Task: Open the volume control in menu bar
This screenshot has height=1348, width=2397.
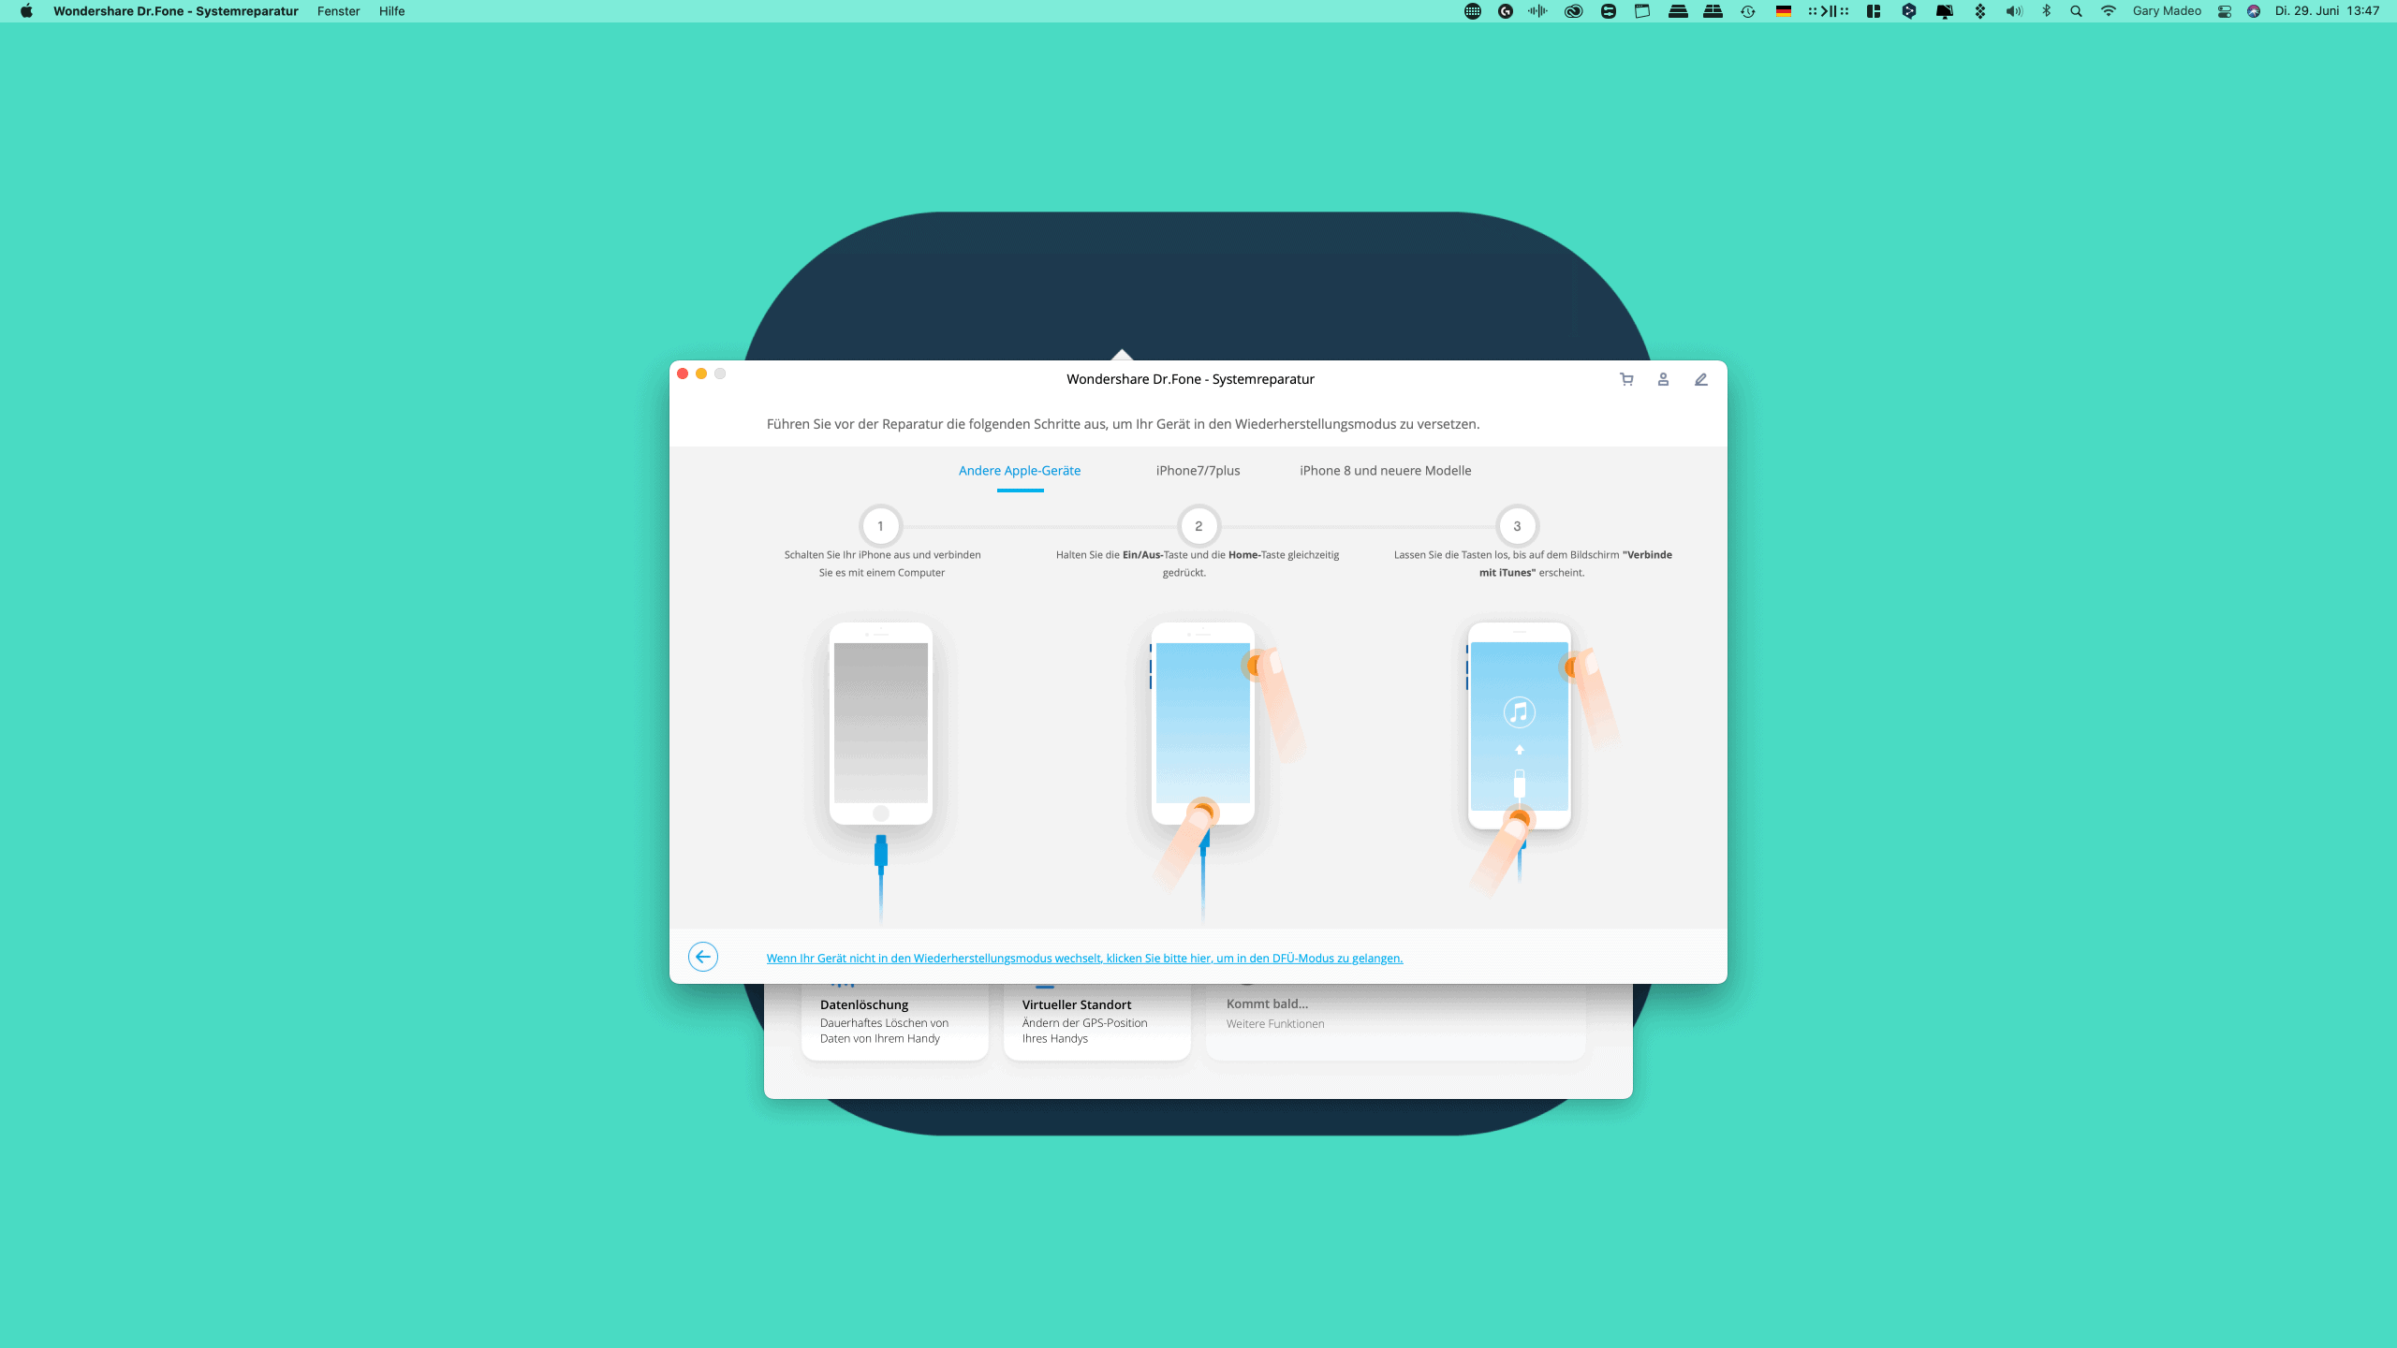Action: [2014, 11]
